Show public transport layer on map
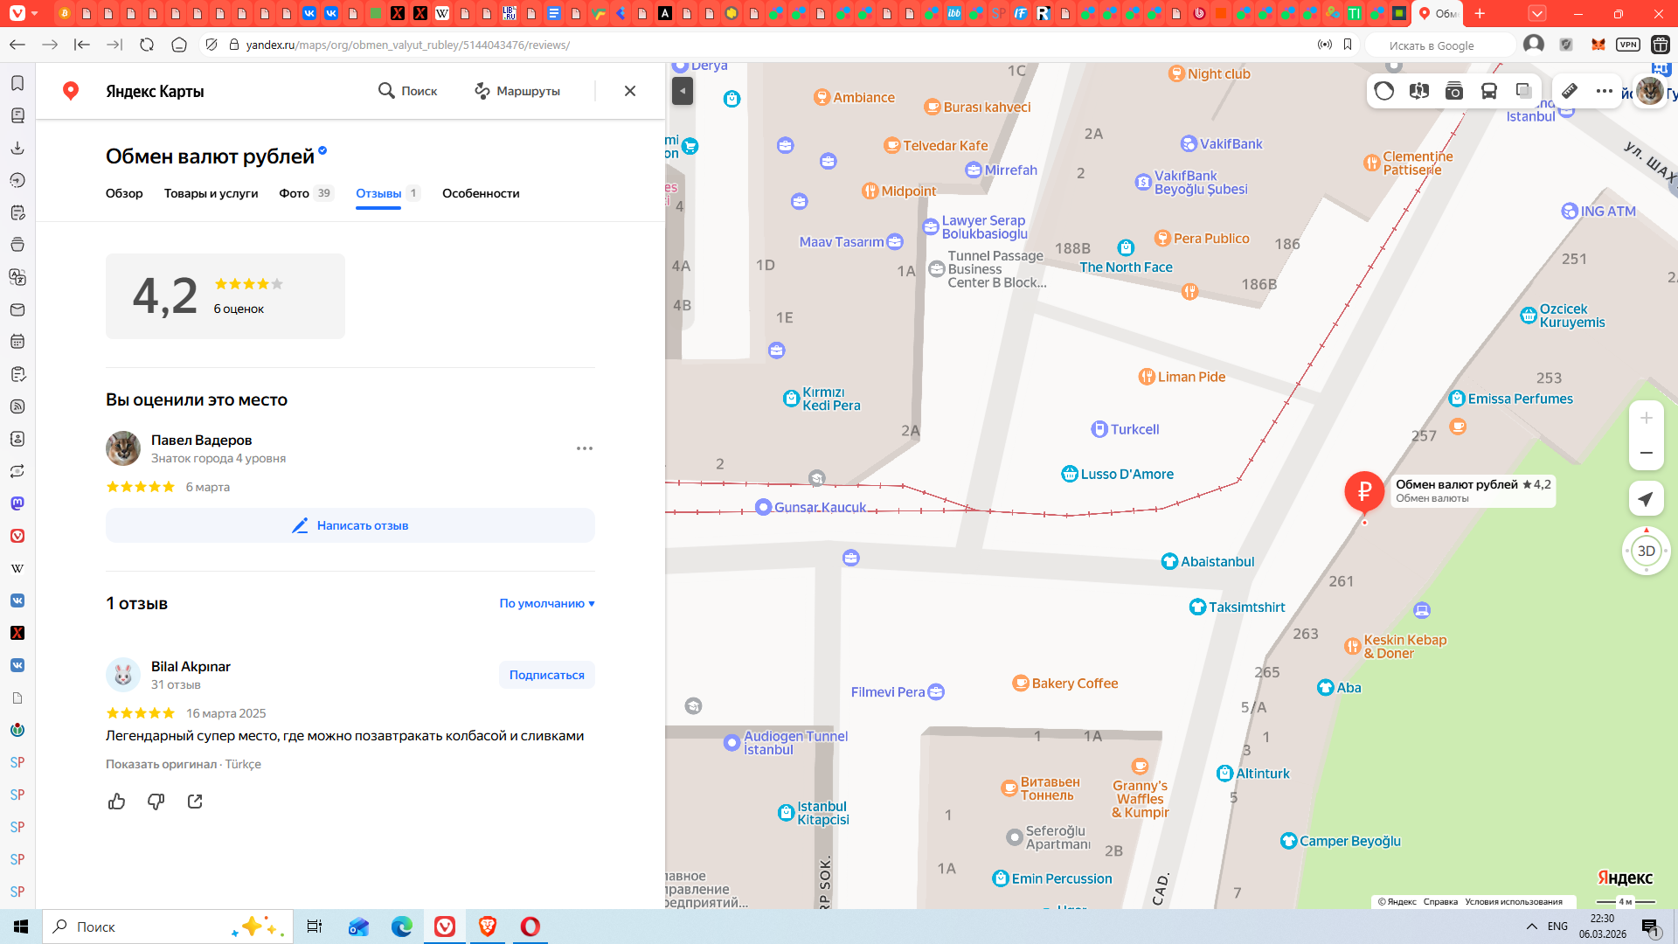This screenshot has width=1678, height=944. coord(1489,91)
